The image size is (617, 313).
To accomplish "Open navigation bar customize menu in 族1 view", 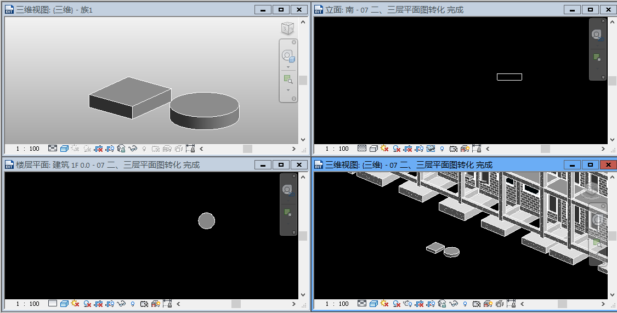I will [293, 99].
